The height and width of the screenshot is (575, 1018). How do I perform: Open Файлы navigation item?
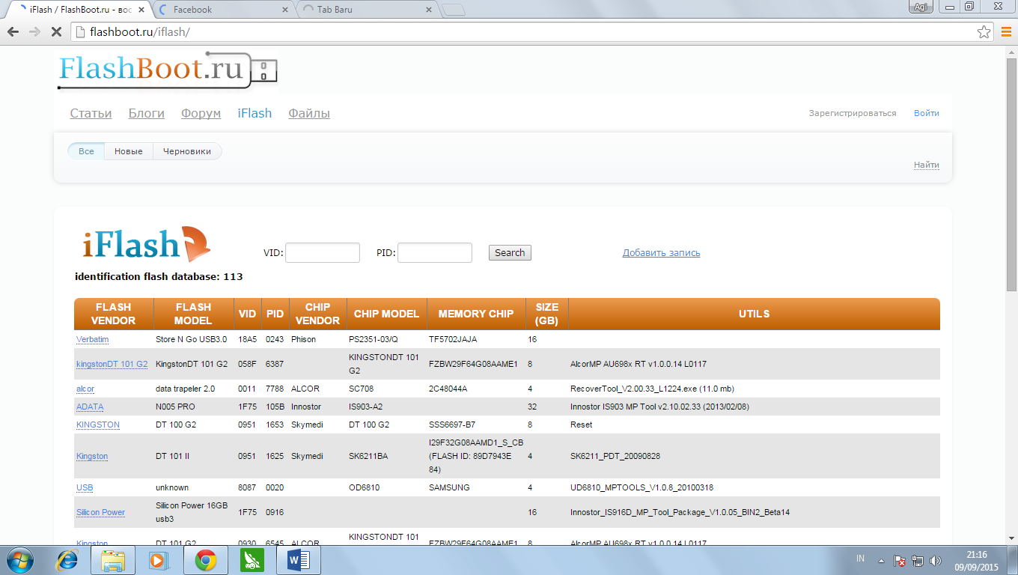(309, 113)
